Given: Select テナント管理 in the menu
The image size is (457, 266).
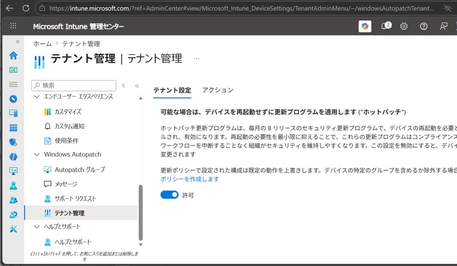Looking at the screenshot, I should [x=81, y=213].
